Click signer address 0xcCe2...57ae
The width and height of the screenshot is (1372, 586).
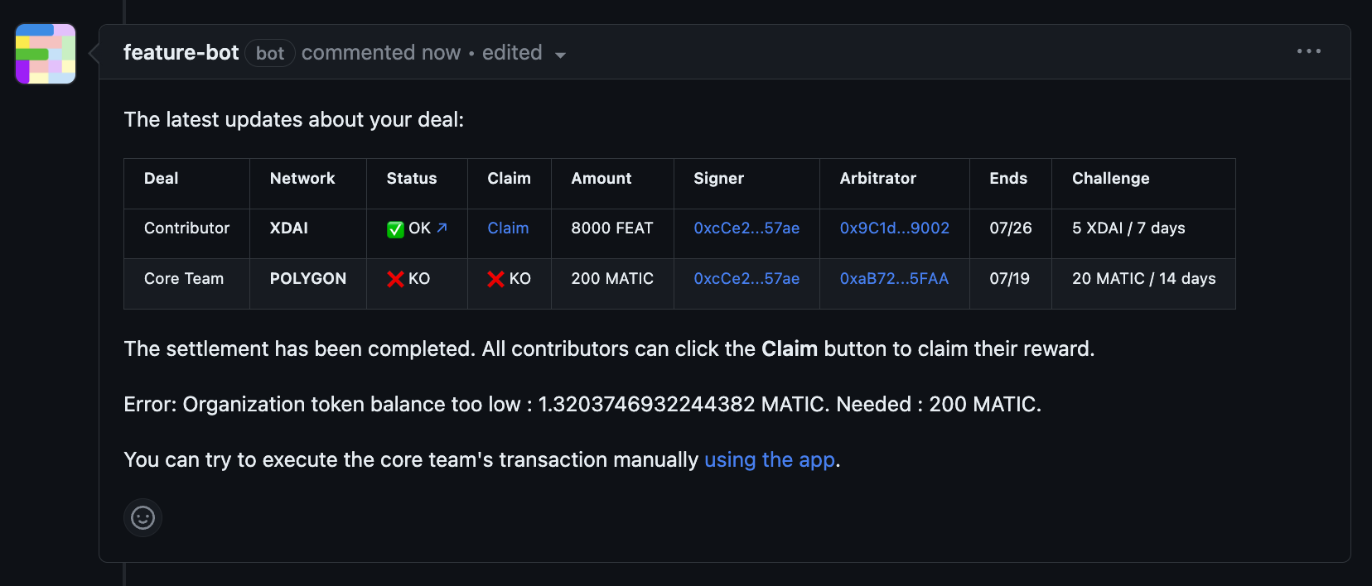pyautogui.click(x=746, y=228)
